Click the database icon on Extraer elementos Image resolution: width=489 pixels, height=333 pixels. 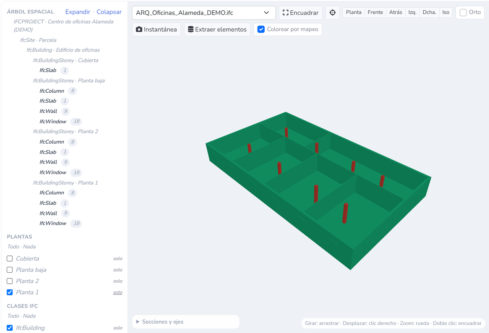coord(191,29)
